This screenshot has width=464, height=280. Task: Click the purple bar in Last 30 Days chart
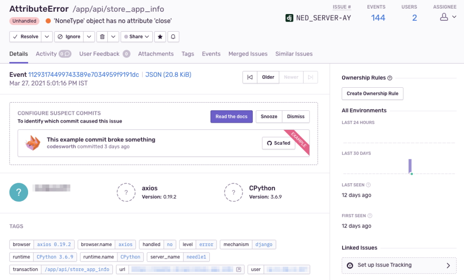pyautogui.click(x=410, y=166)
